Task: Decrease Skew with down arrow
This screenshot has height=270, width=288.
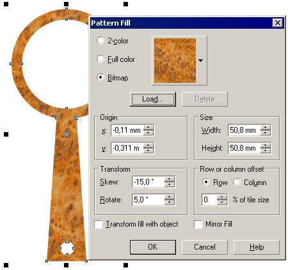Action: (170, 184)
